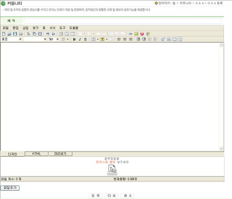Viewport: 232px width, 199px height.
Task: Click the 제목 title input field
Action: pyautogui.click(x=122, y=21)
